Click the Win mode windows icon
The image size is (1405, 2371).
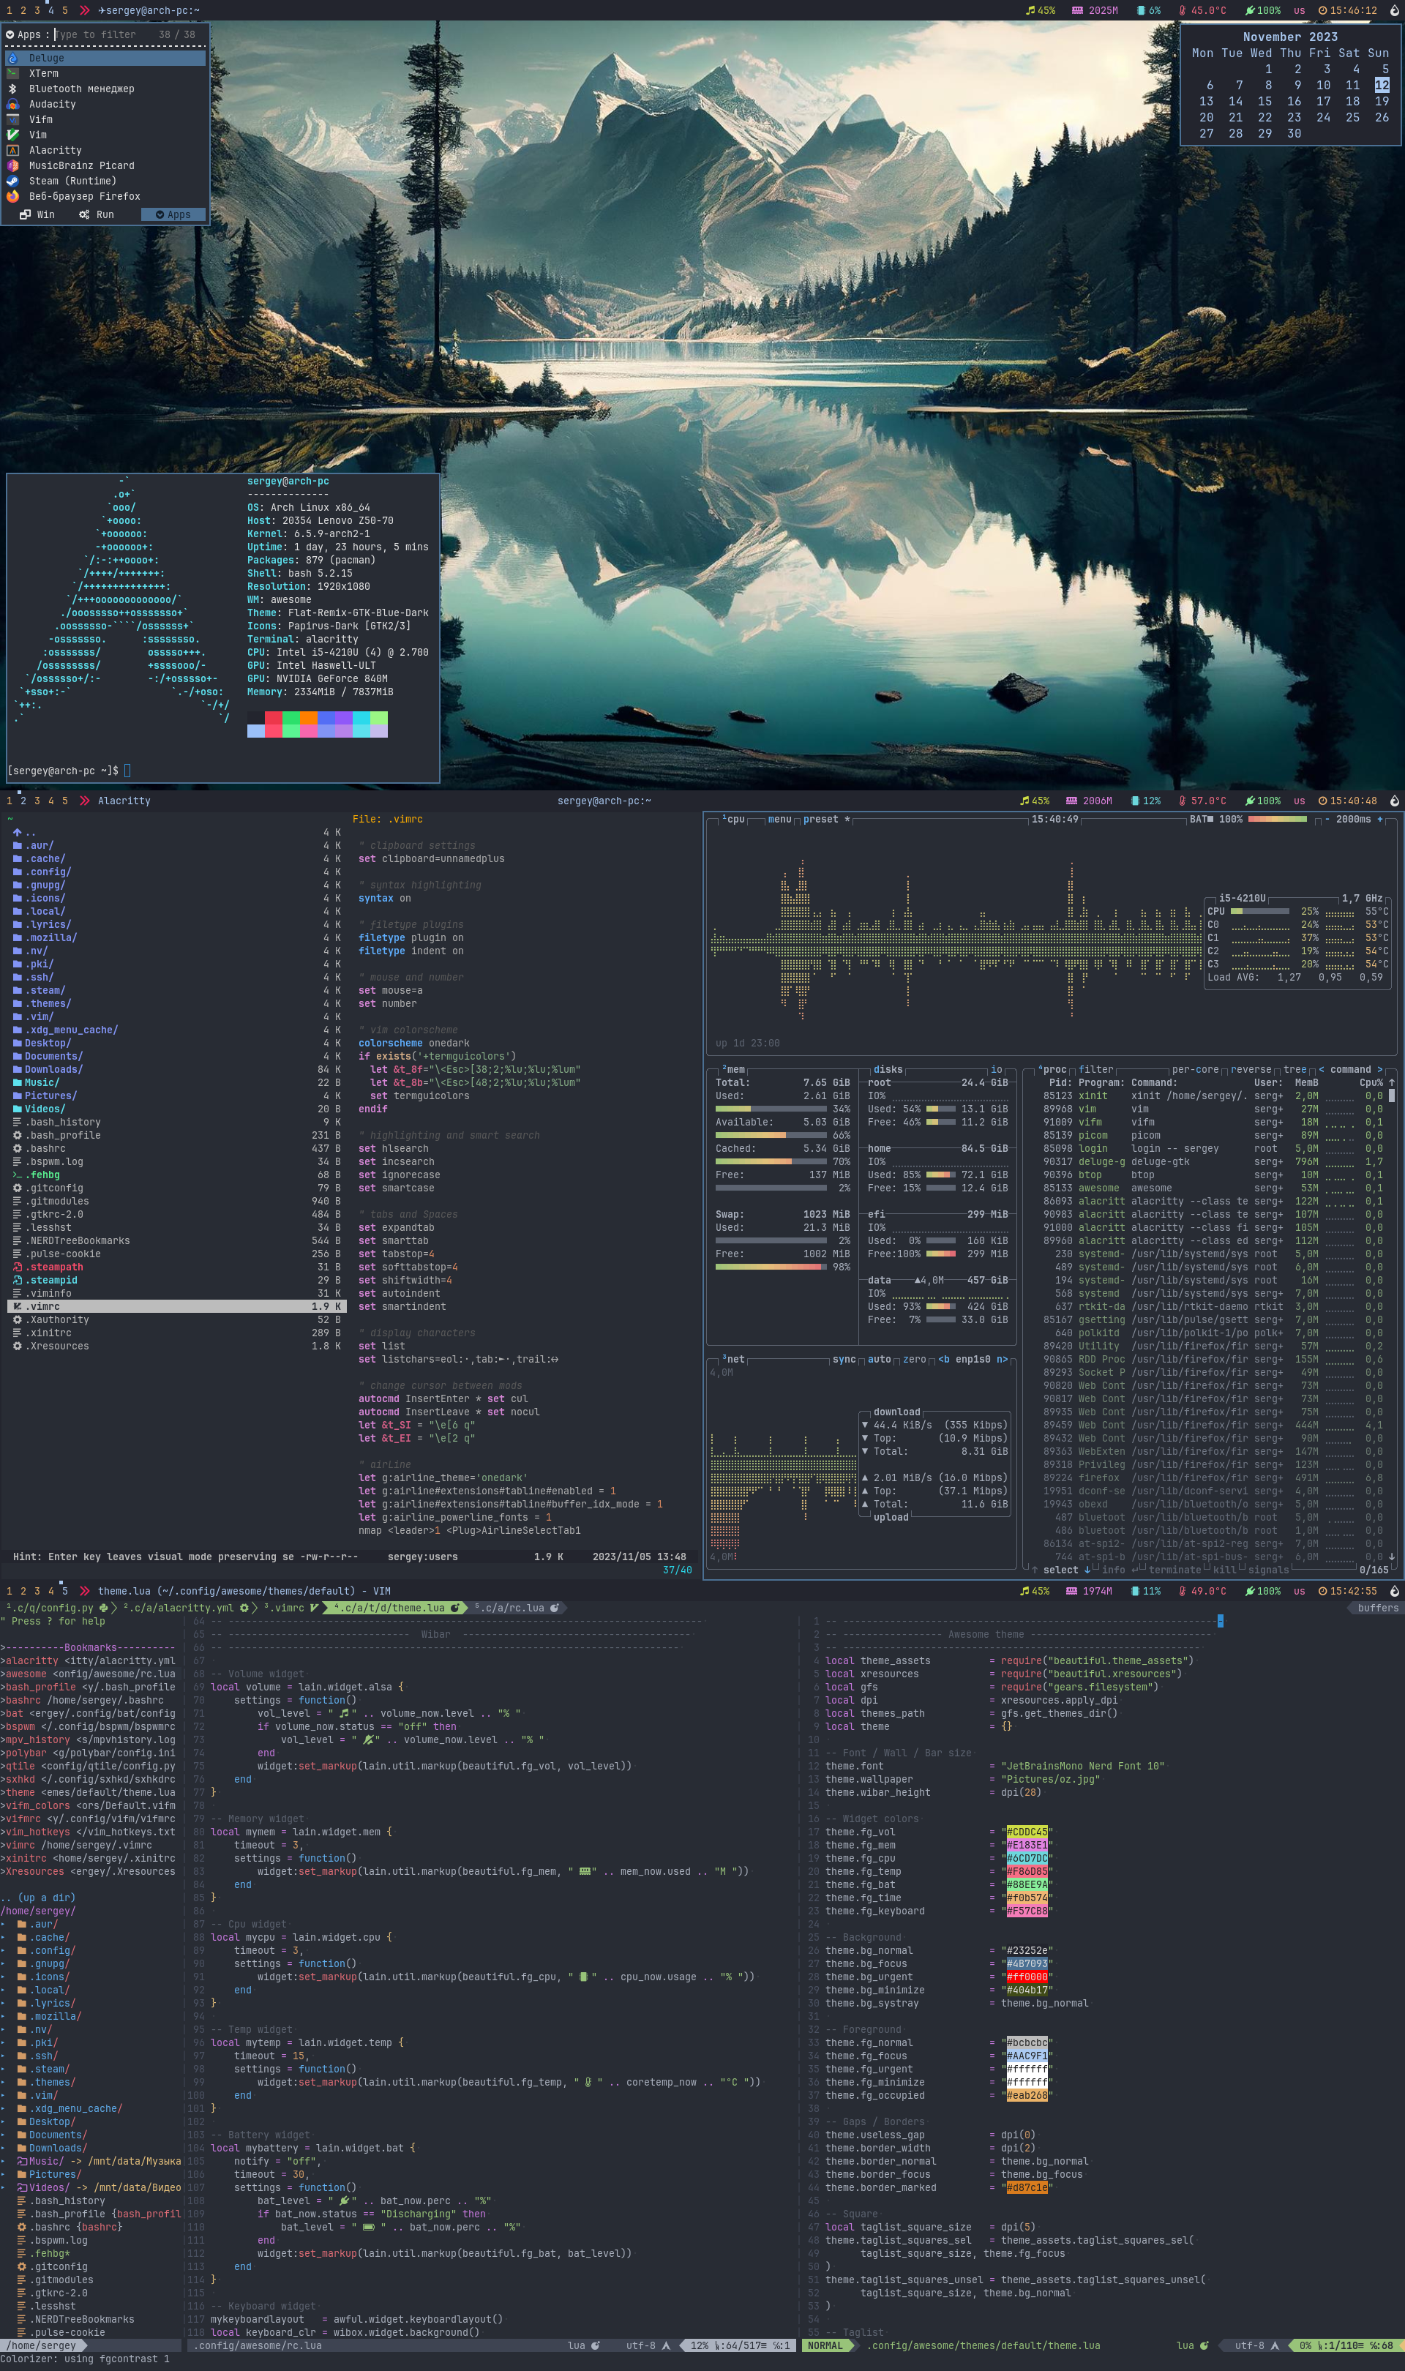click(x=26, y=215)
